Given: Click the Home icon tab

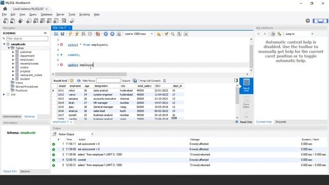Looking at the screenshot, I should [5, 9].
